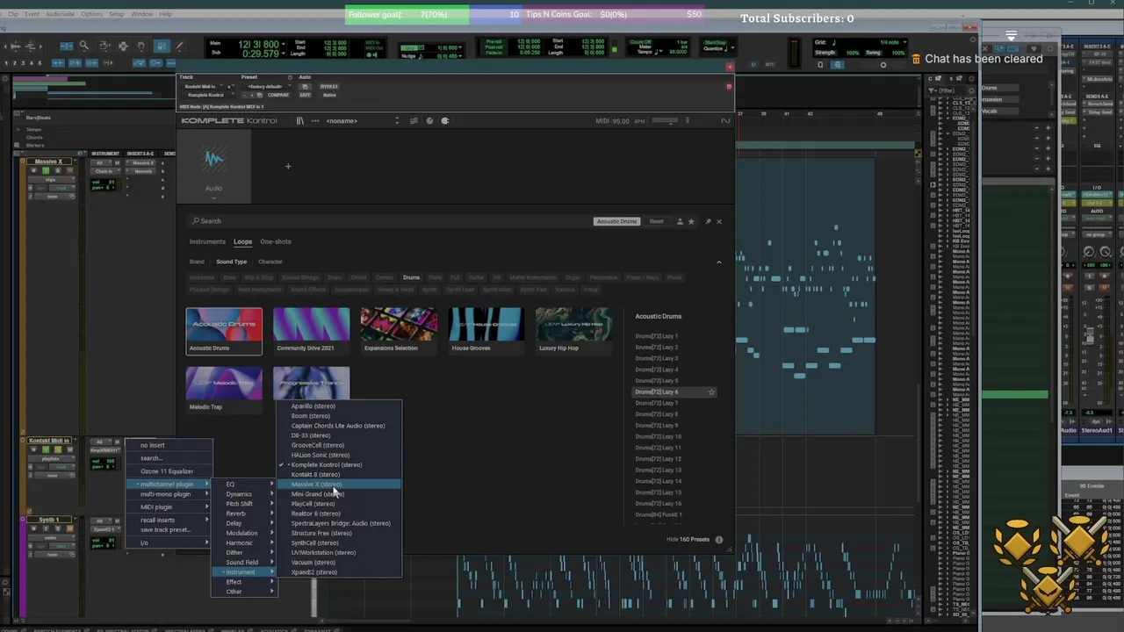This screenshot has height=632, width=1124.
Task: Choose Massive X (stereo) from instrument list
Action: [x=339, y=485]
